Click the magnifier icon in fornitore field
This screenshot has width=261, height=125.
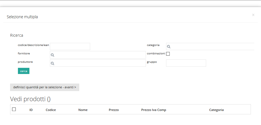[52, 55]
